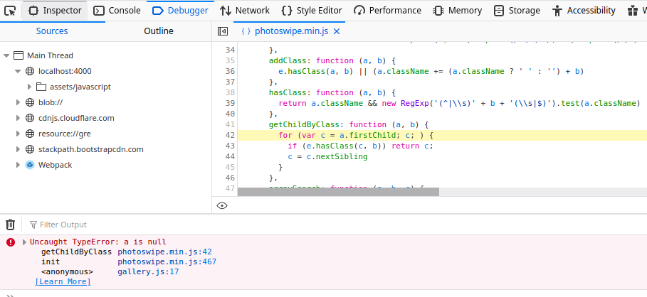The width and height of the screenshot is (647, 297).
Task: Click the cdnjs.cloudflare.com globe icon
Action: click(x=30, y=118)
